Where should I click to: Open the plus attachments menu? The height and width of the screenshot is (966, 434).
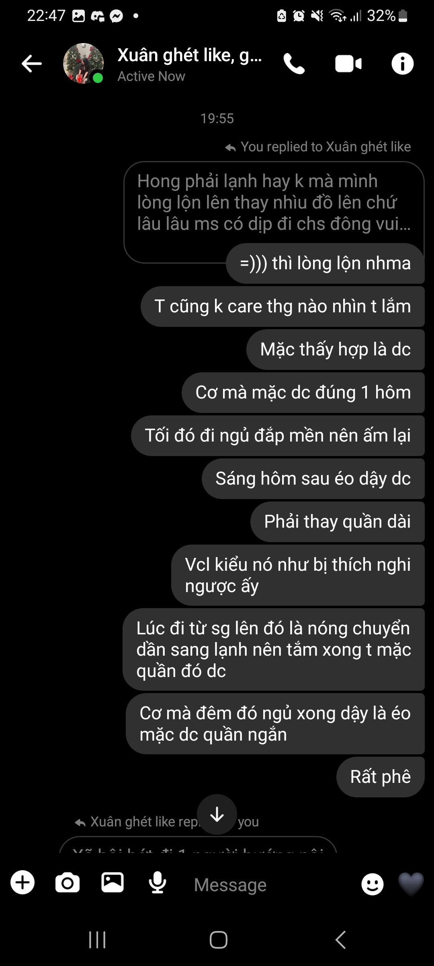tap(23, 883)
